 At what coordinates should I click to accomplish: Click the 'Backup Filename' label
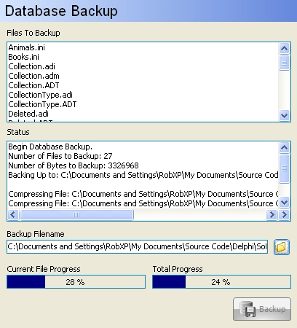[x=36, y=234]
